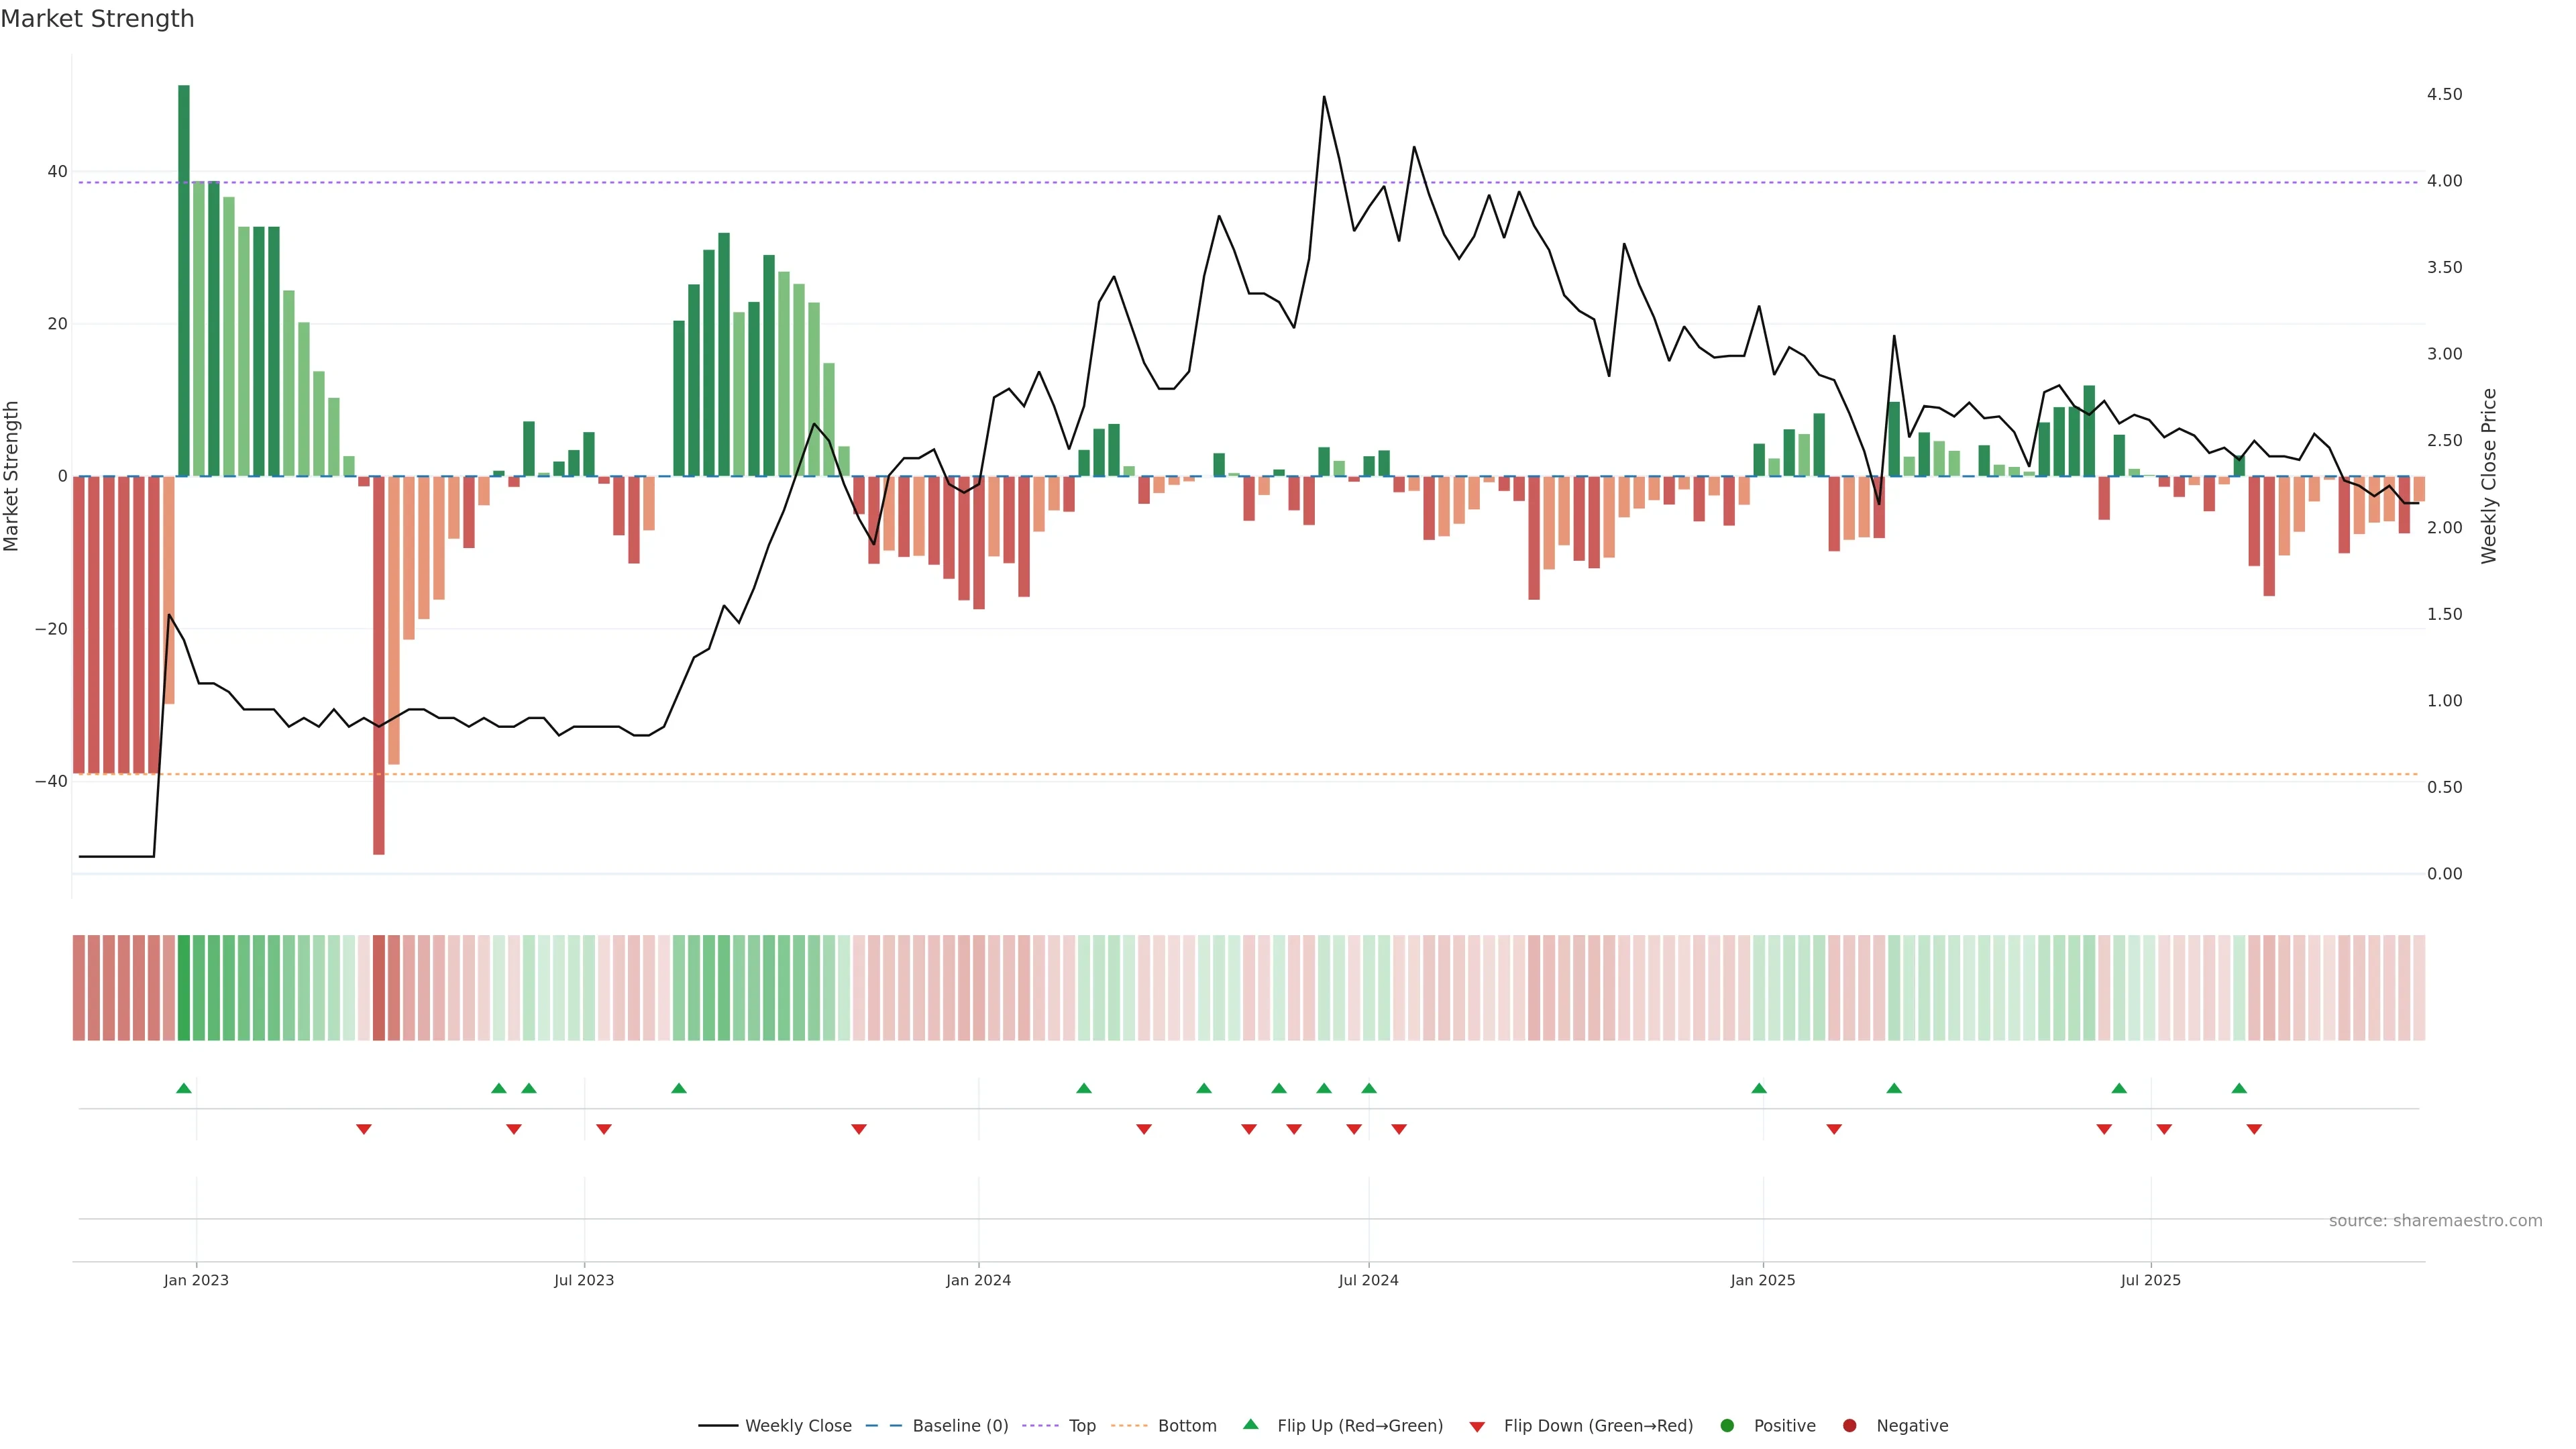The width and height of the screenshot is (2576, 1449).
Task: Click the Negative red circle legend icon
Action: (1849, 1426)
